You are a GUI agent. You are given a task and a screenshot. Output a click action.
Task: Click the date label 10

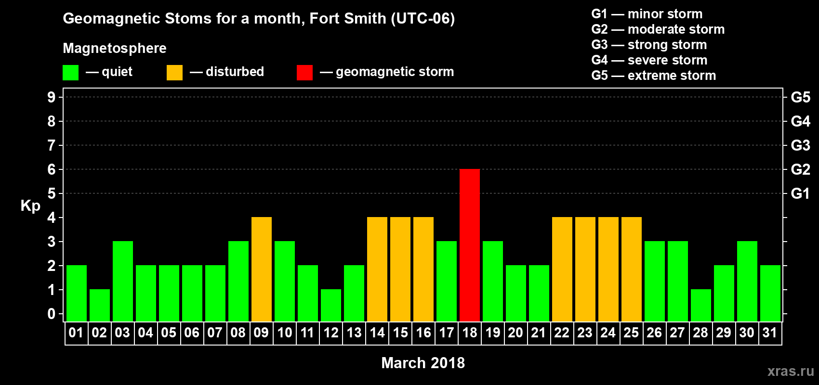coord(284,333)
